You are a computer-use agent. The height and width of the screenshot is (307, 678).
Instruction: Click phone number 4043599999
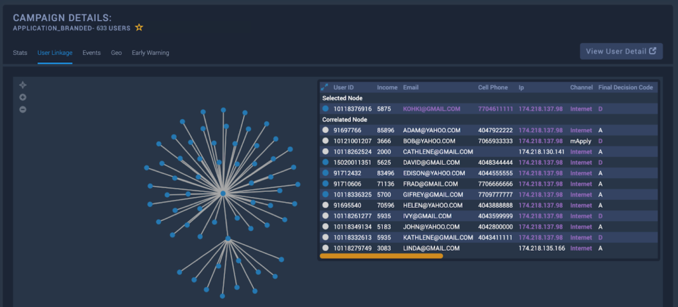tap(495, 216)
